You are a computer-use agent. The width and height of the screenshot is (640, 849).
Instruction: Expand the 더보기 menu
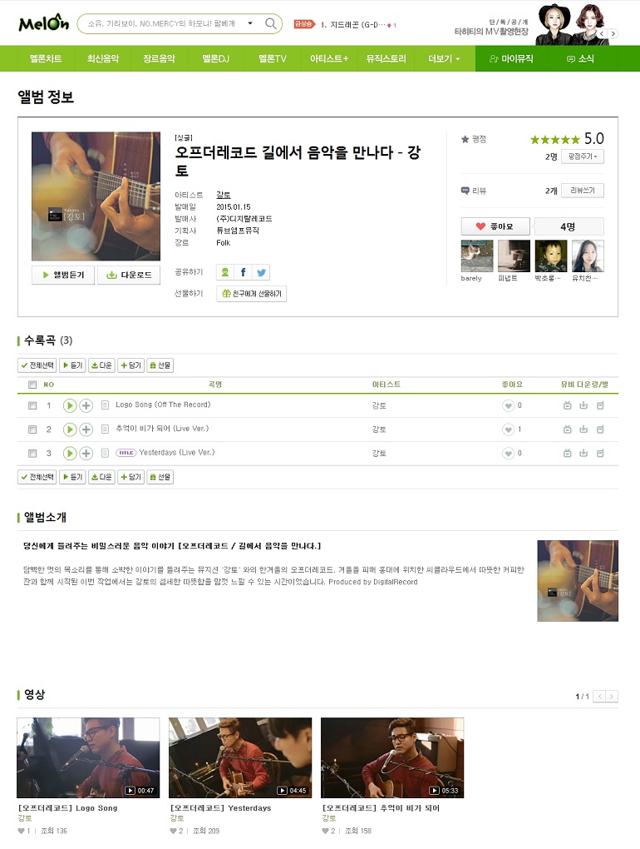(x=444, y=58)
